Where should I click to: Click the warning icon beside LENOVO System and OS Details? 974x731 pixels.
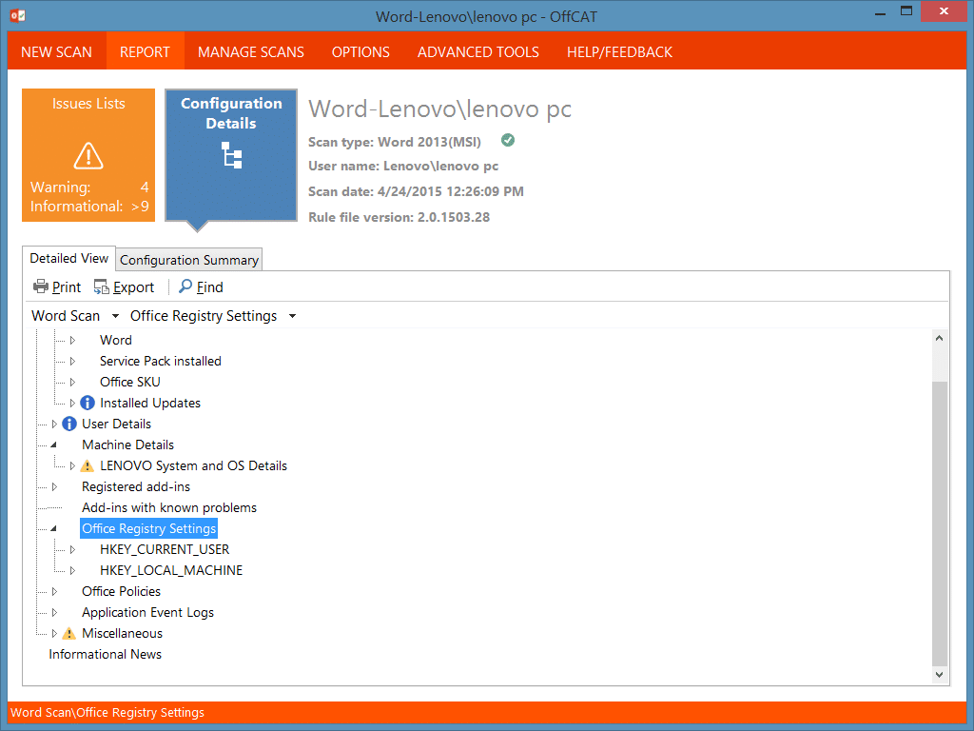coord(87,465)
